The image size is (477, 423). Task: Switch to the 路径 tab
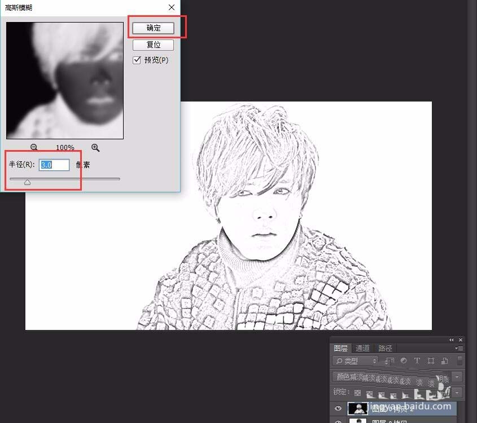point(385,348)
